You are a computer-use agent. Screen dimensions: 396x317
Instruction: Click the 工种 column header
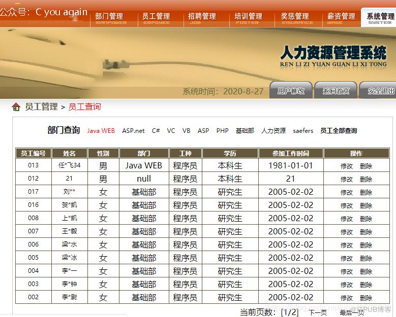tap(186, 154)
